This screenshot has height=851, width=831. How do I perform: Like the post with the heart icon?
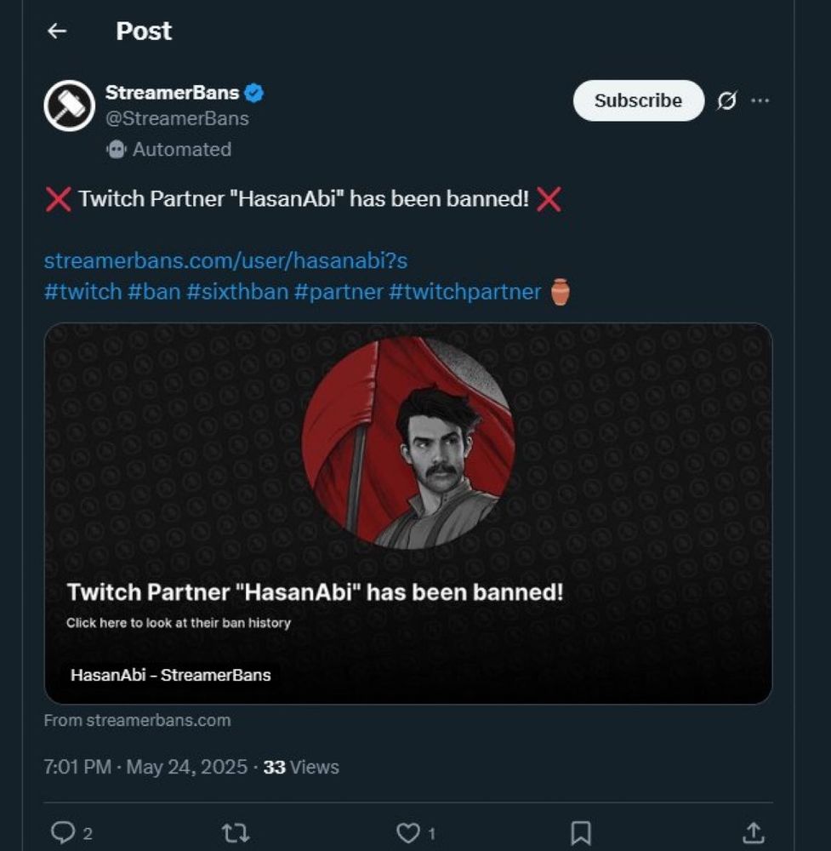tap(408, 832)
